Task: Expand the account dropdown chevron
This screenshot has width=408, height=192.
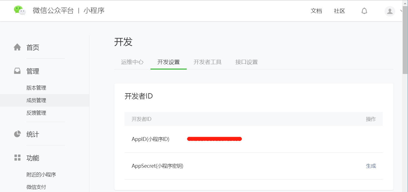Action: tap(401, 11)
